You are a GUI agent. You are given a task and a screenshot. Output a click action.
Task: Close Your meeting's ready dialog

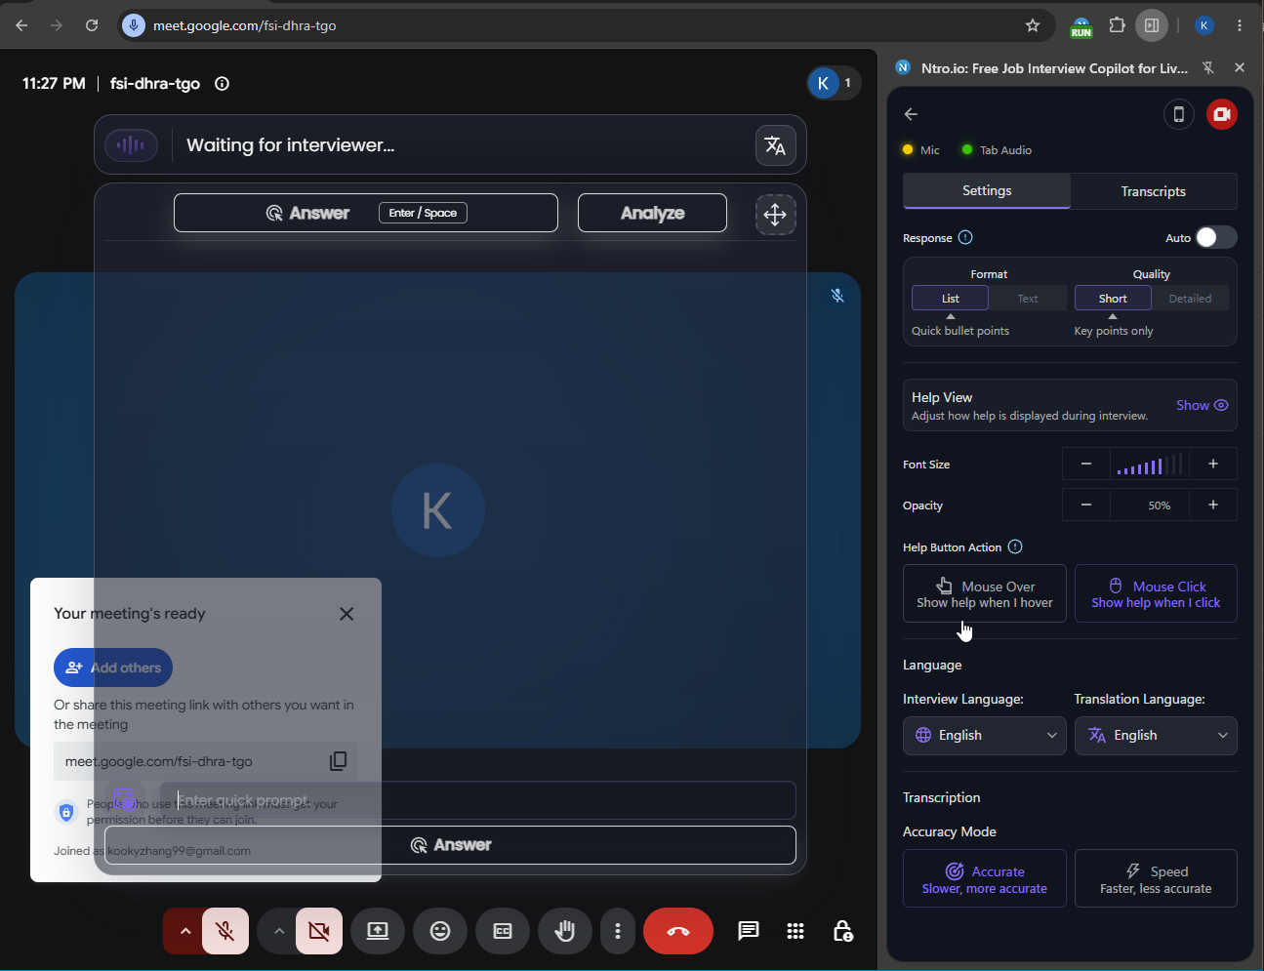[347, 614]
